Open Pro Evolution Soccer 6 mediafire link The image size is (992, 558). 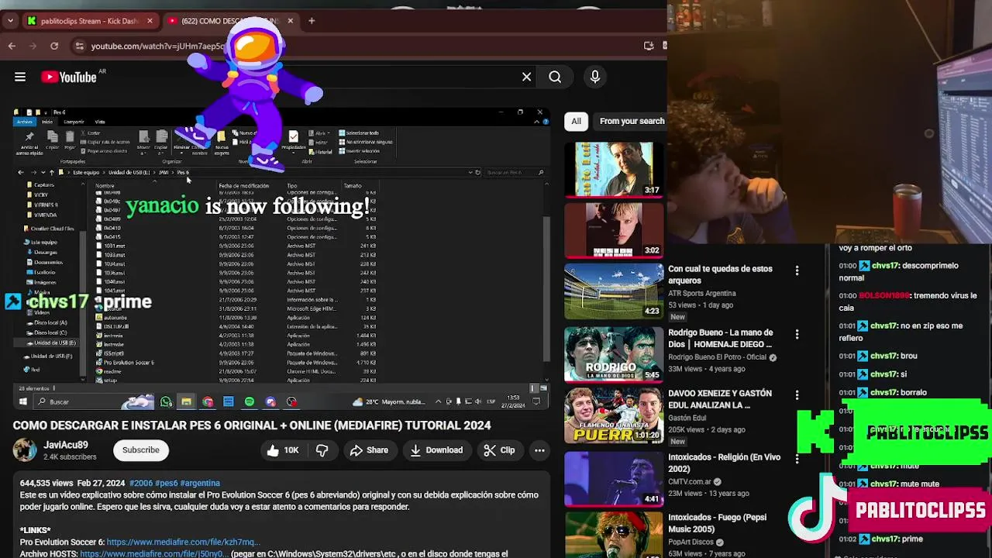[181, 542]
